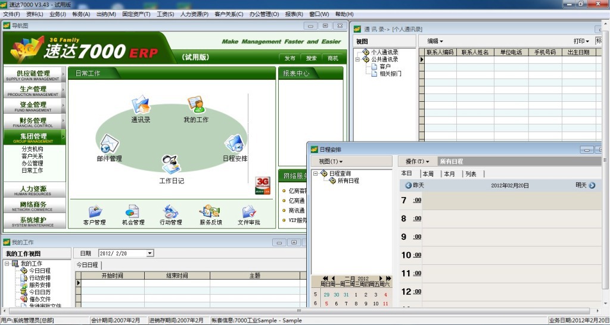Open the 我的工作 icon in navigation map
The image size is (610, 325).
click(196, 105)
